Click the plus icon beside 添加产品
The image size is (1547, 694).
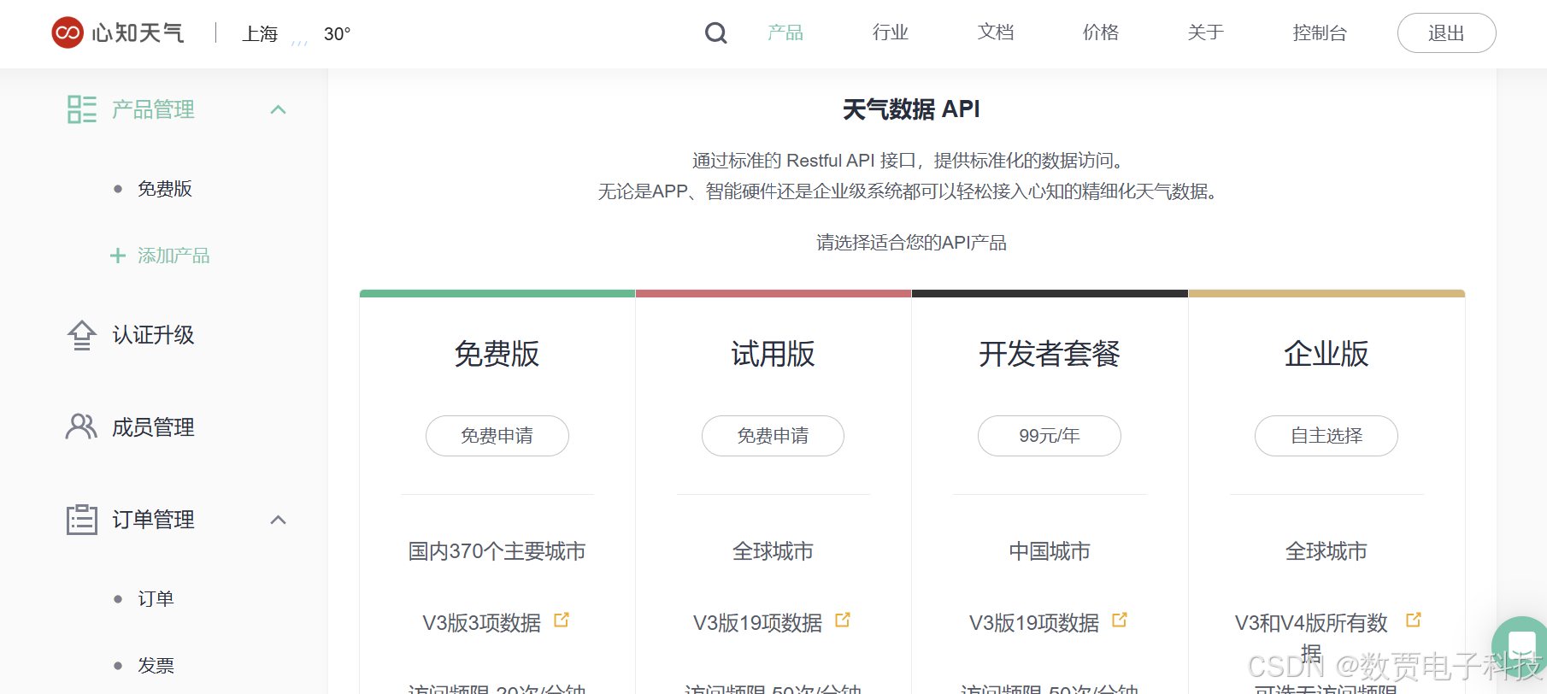tap(118, 256)
